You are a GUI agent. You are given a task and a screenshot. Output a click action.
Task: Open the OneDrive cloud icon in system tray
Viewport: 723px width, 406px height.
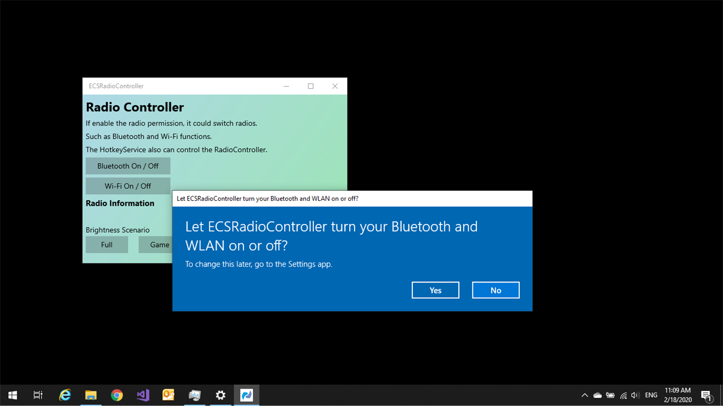click(597, 395)
